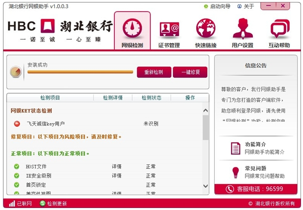Click green check icon beside HOST文件
This screenshot has height=210, width=303.
click(x=16, y=166)
